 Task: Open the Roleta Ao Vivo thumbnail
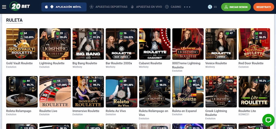pos(121,92)
